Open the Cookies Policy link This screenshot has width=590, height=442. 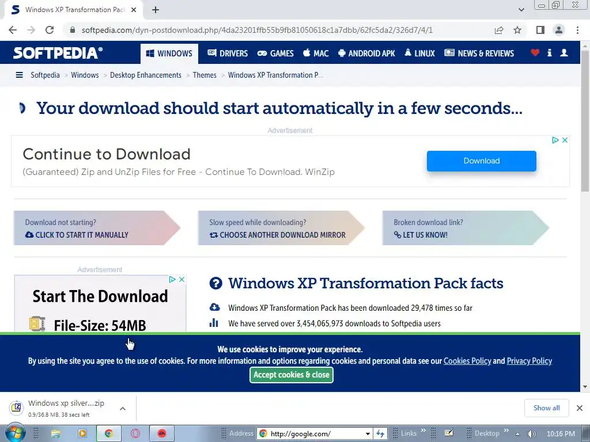467,361
